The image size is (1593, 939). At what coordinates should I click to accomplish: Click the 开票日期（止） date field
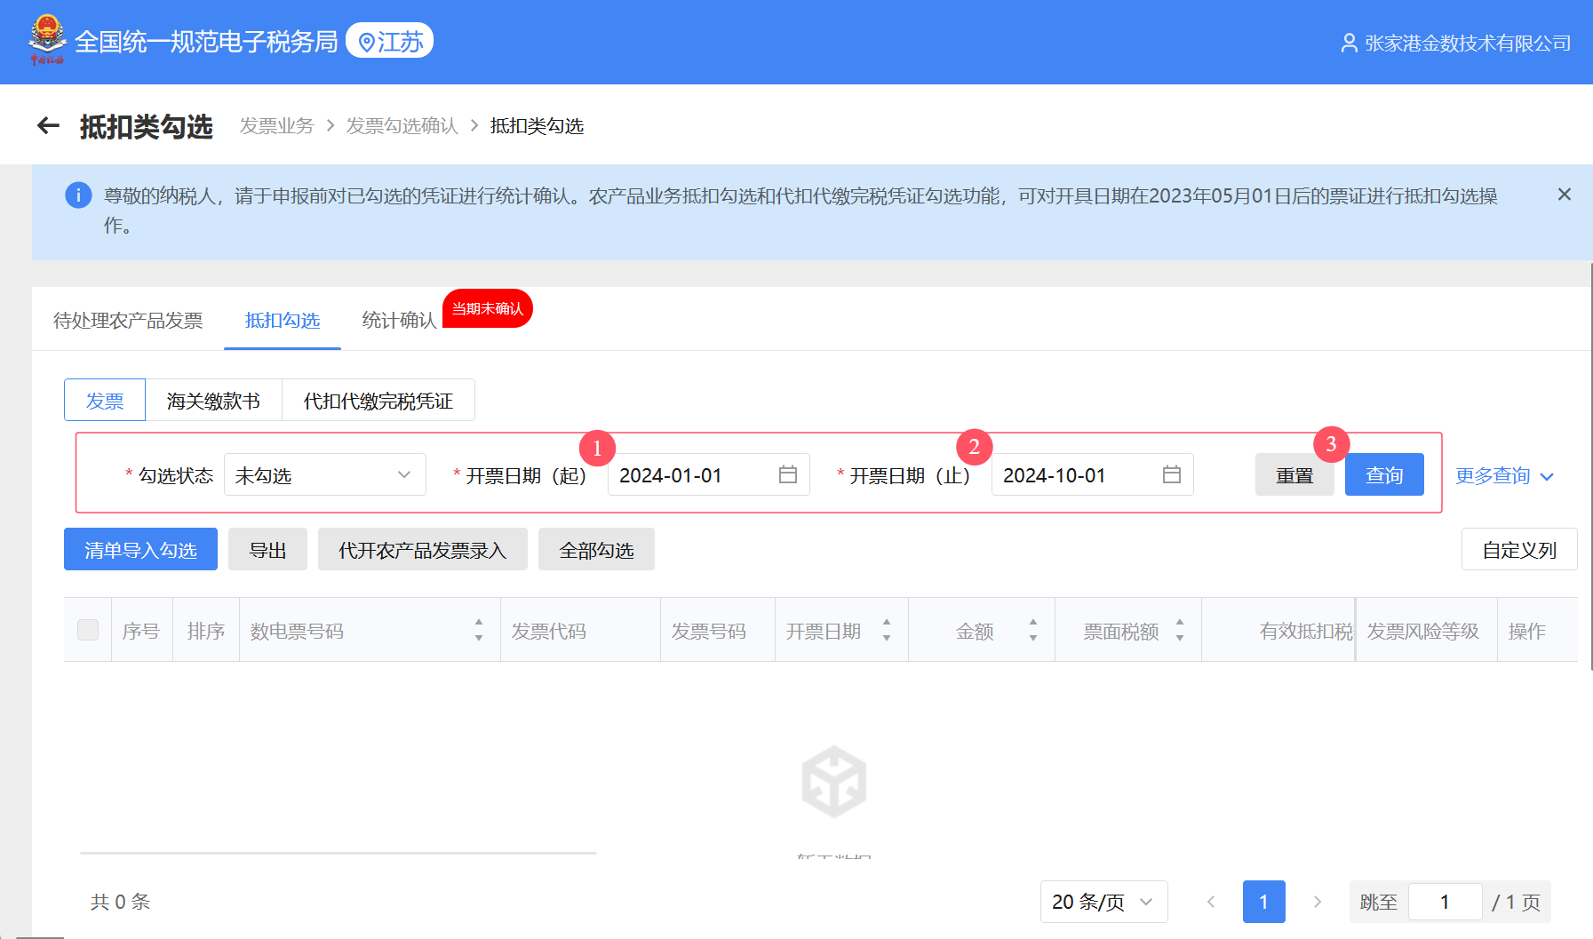pos(1093,474)
